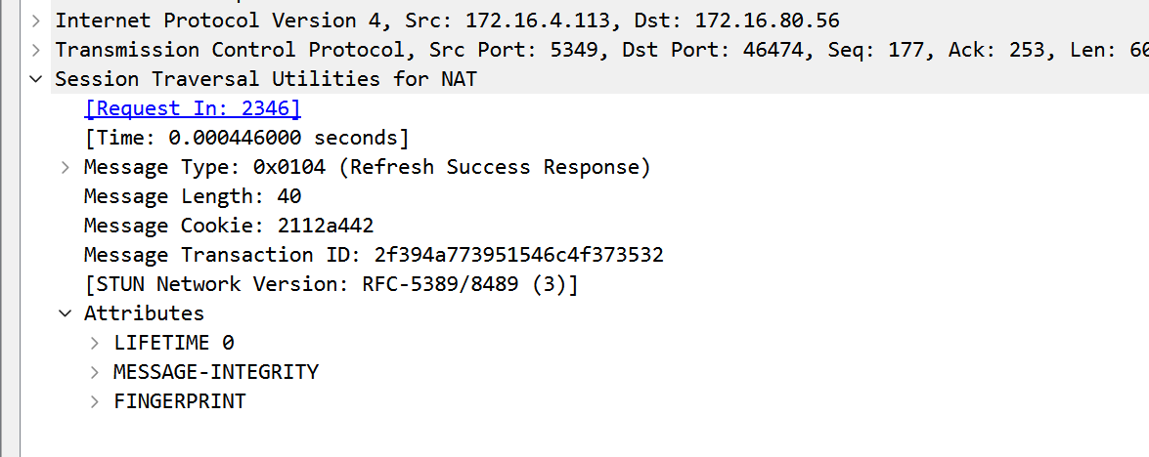Click the Message Cookie: 2112a442 field
This screenshot has height=457, width=1149.
pyautogui.click(x=229, y=226)
